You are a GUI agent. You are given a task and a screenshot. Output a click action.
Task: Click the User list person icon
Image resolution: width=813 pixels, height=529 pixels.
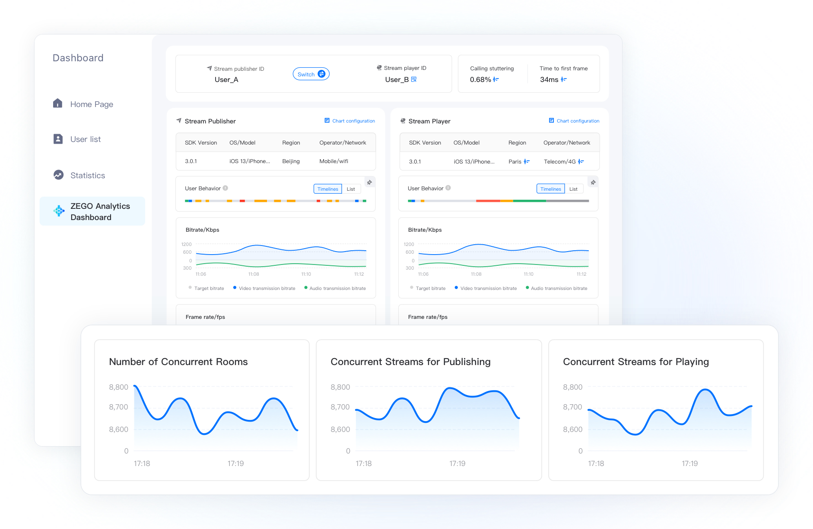(58, 139)
